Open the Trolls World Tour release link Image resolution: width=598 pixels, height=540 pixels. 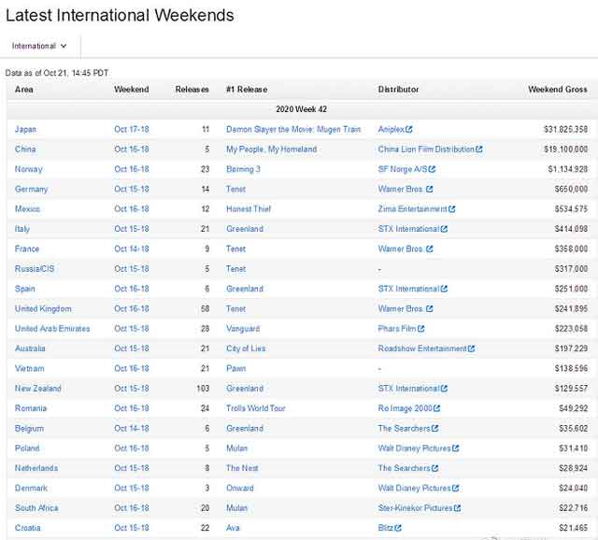(256, 408)
